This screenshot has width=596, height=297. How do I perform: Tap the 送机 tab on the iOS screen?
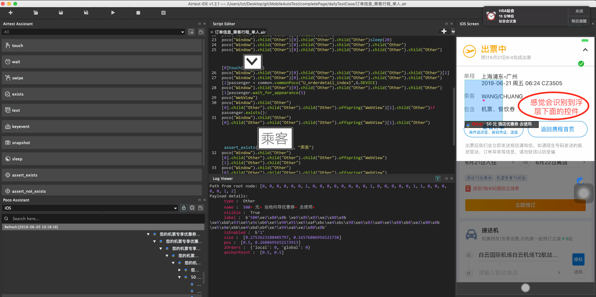tap(578, 272)
